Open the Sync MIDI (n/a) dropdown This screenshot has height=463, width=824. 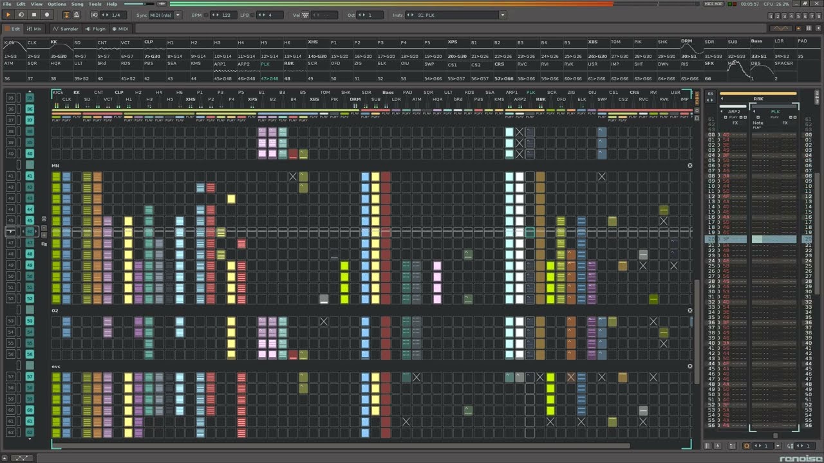tap(165, 15)
